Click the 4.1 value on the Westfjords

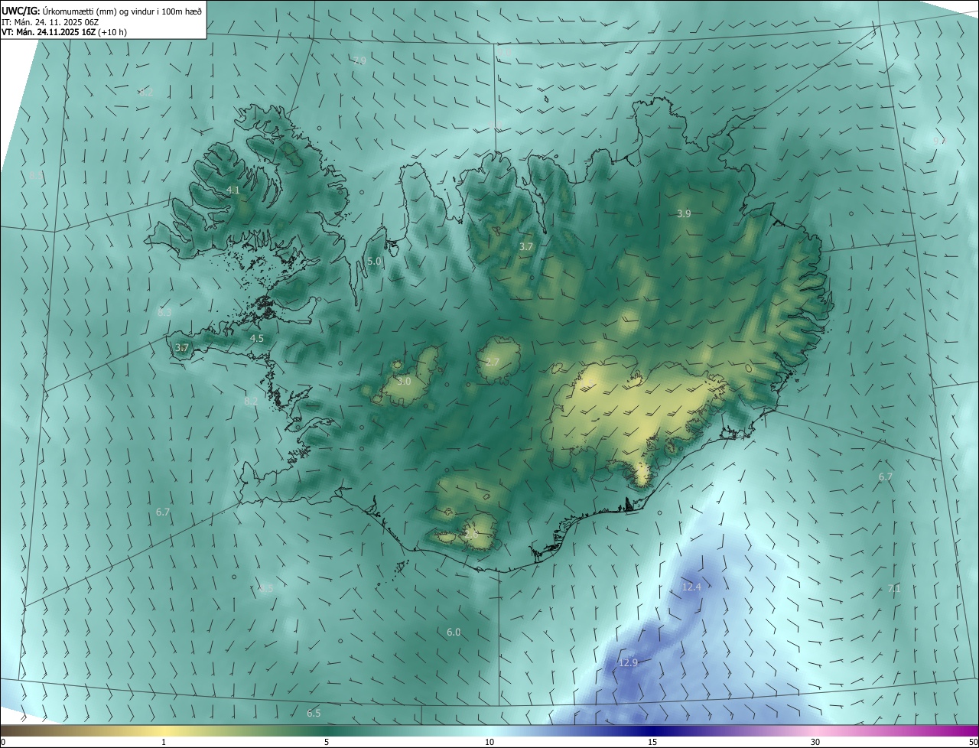[x=233, y=190]
